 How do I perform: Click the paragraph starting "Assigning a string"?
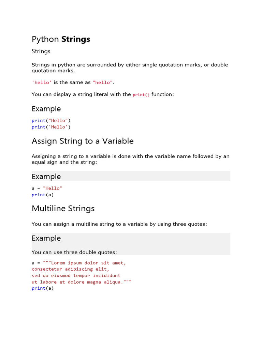(130, 159)
